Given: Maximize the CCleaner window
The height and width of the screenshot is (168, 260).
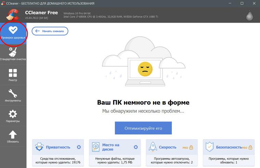Looking at the screenshot, I should pos(242,3).
